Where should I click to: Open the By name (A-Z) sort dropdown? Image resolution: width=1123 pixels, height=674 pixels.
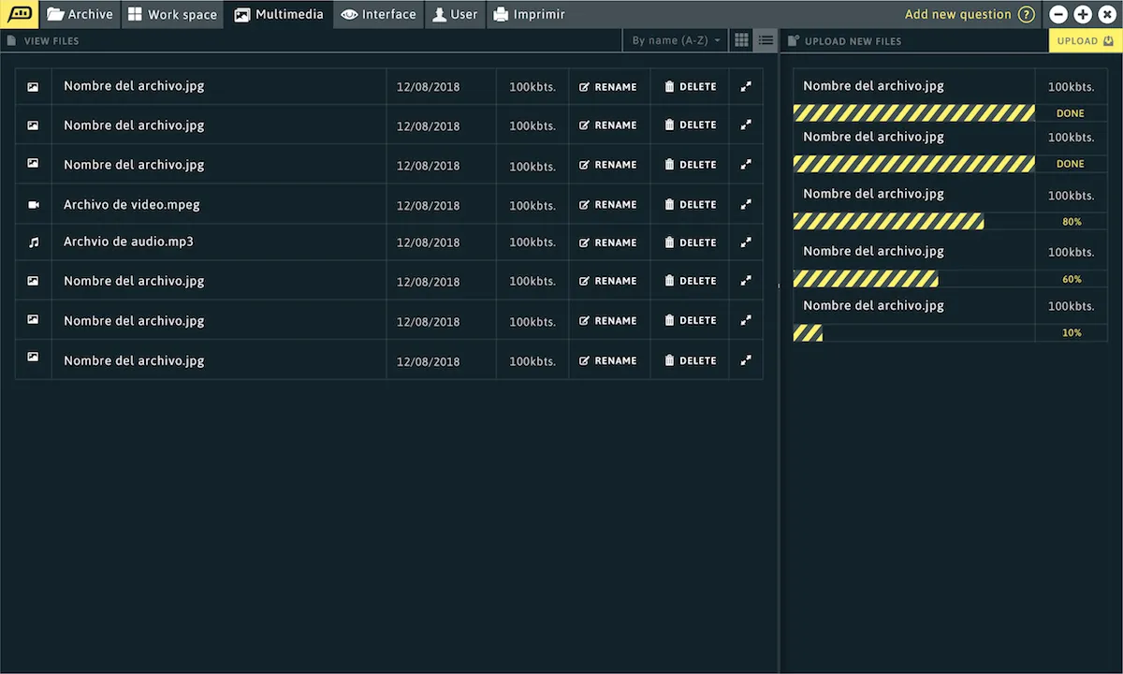[676, 40]
